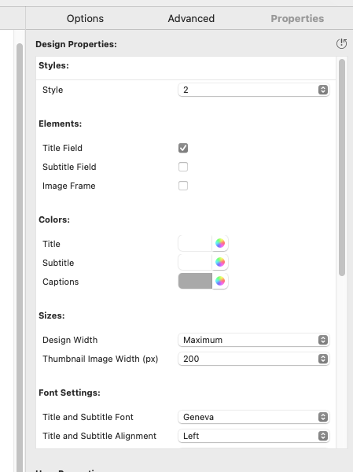353x472 pixels.
Task: Click the Title and Subtitle Alignment arrows
Action: [x=323, y=436]
